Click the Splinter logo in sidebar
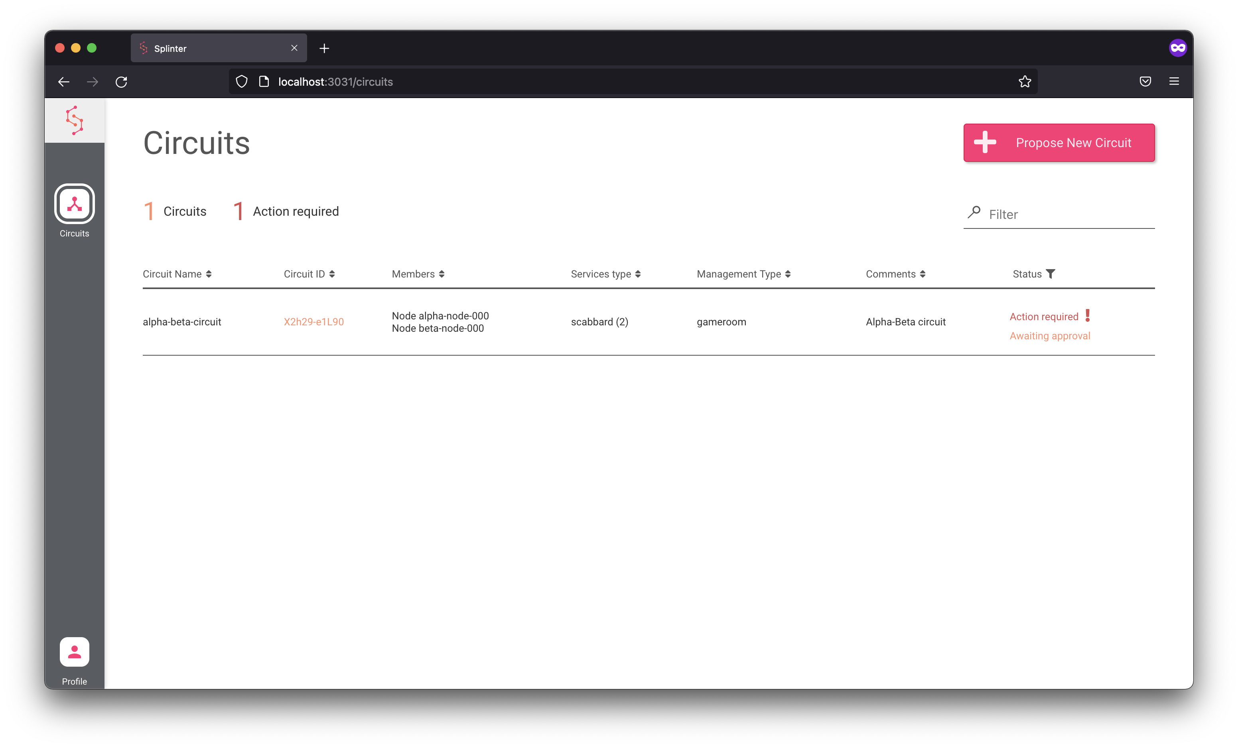The width and height of the screenshot is (1238, 748). pyautogui.click(x=74, y=120)
